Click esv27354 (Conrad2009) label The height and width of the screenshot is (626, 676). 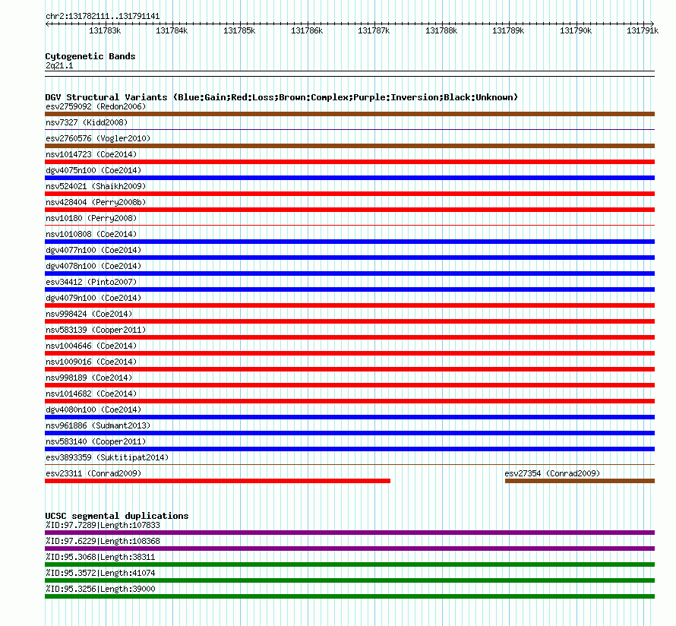[552, 473]
